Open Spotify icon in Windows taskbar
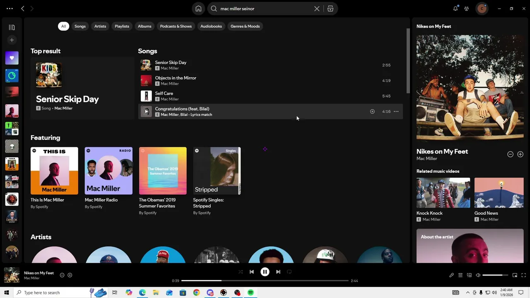Viewport: 530px width, 298px height. click(x=251, y=293)
